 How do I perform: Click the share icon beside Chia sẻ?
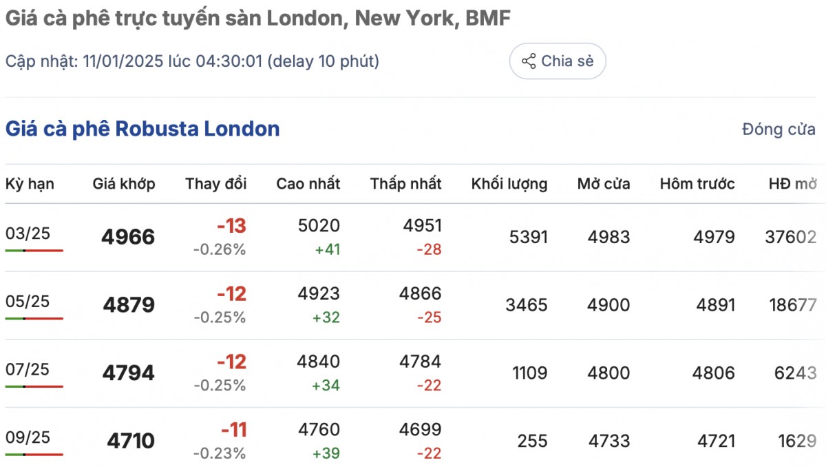(529, 61)
